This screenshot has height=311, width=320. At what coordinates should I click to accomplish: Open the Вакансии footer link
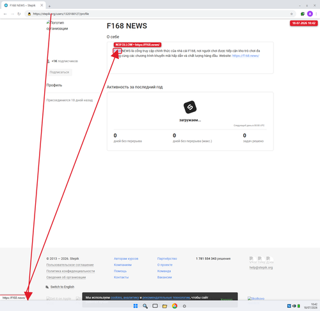[x=164, y=277]
